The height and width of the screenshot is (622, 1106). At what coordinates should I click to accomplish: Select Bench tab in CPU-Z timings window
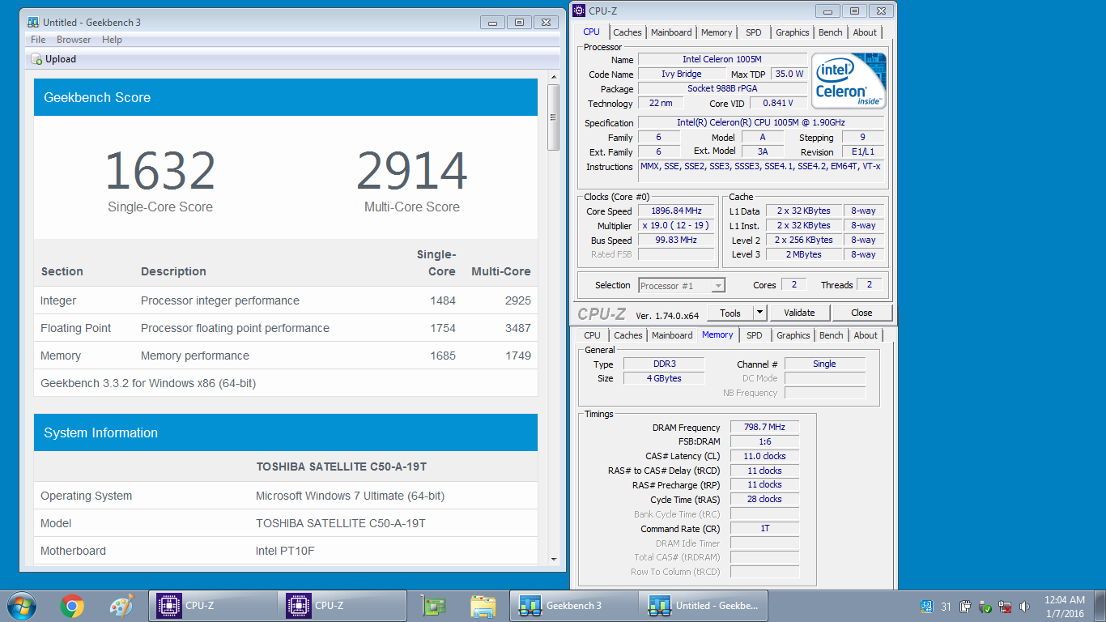click(831, 335)
